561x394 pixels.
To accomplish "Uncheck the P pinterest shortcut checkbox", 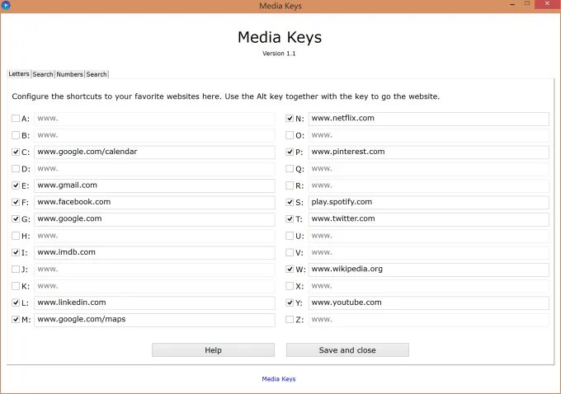I will click(290, 152).
